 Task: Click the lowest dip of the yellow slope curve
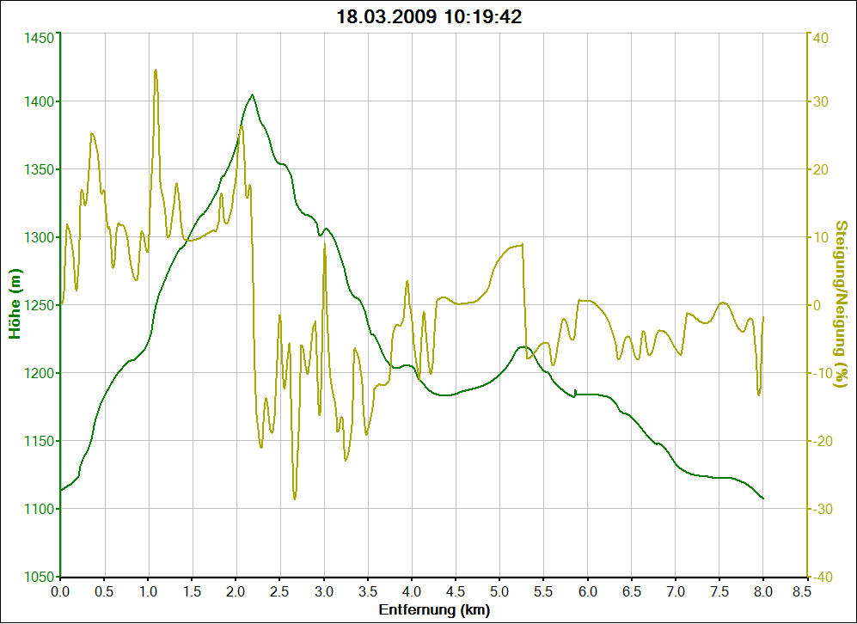point(295,499)
